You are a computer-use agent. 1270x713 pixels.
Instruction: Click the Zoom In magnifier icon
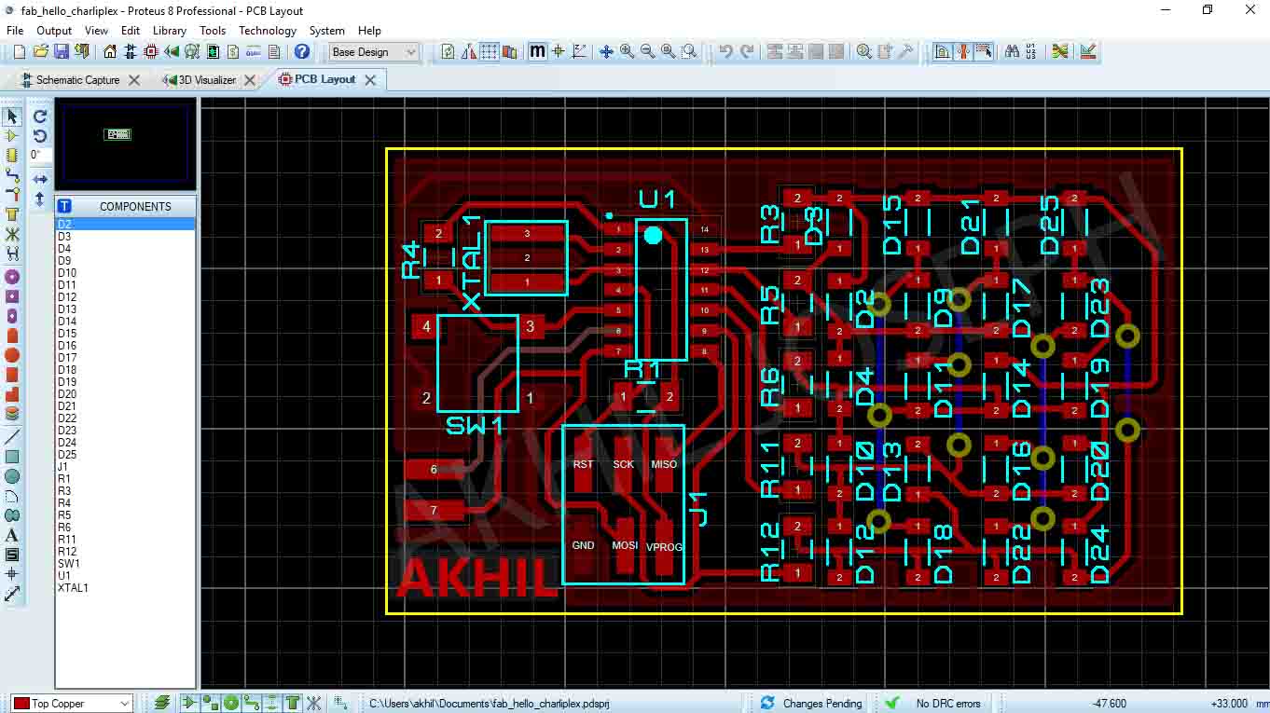628,52
